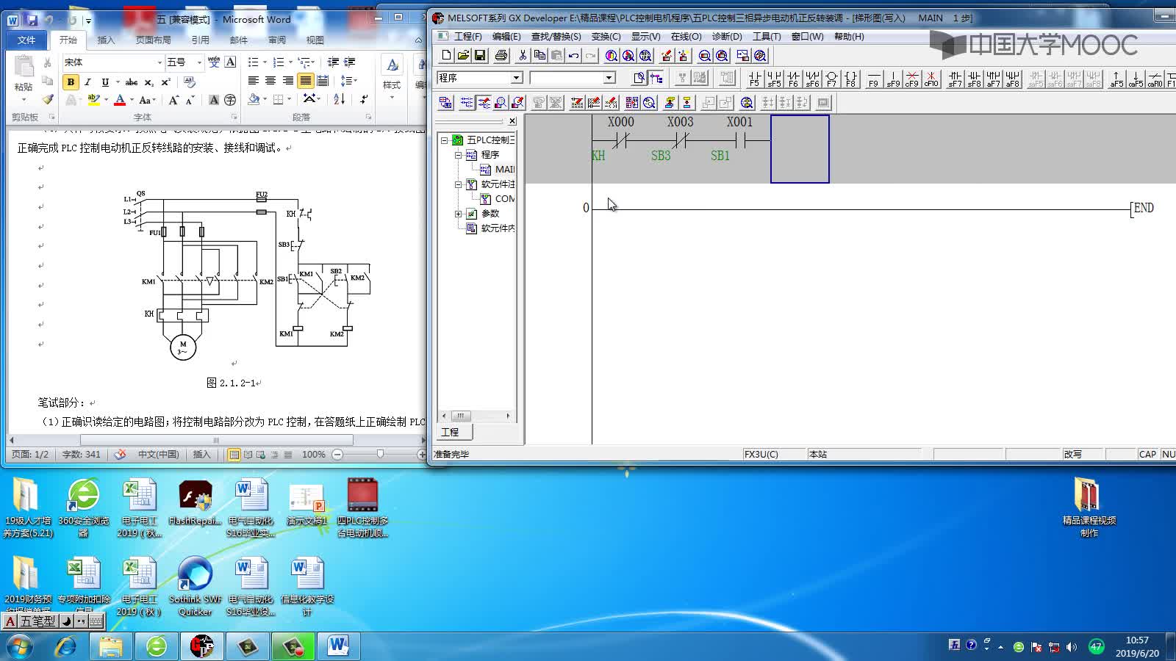The image size is (1176, 661).
Task: Click Windows Start button
Action: tap(20, 646)
